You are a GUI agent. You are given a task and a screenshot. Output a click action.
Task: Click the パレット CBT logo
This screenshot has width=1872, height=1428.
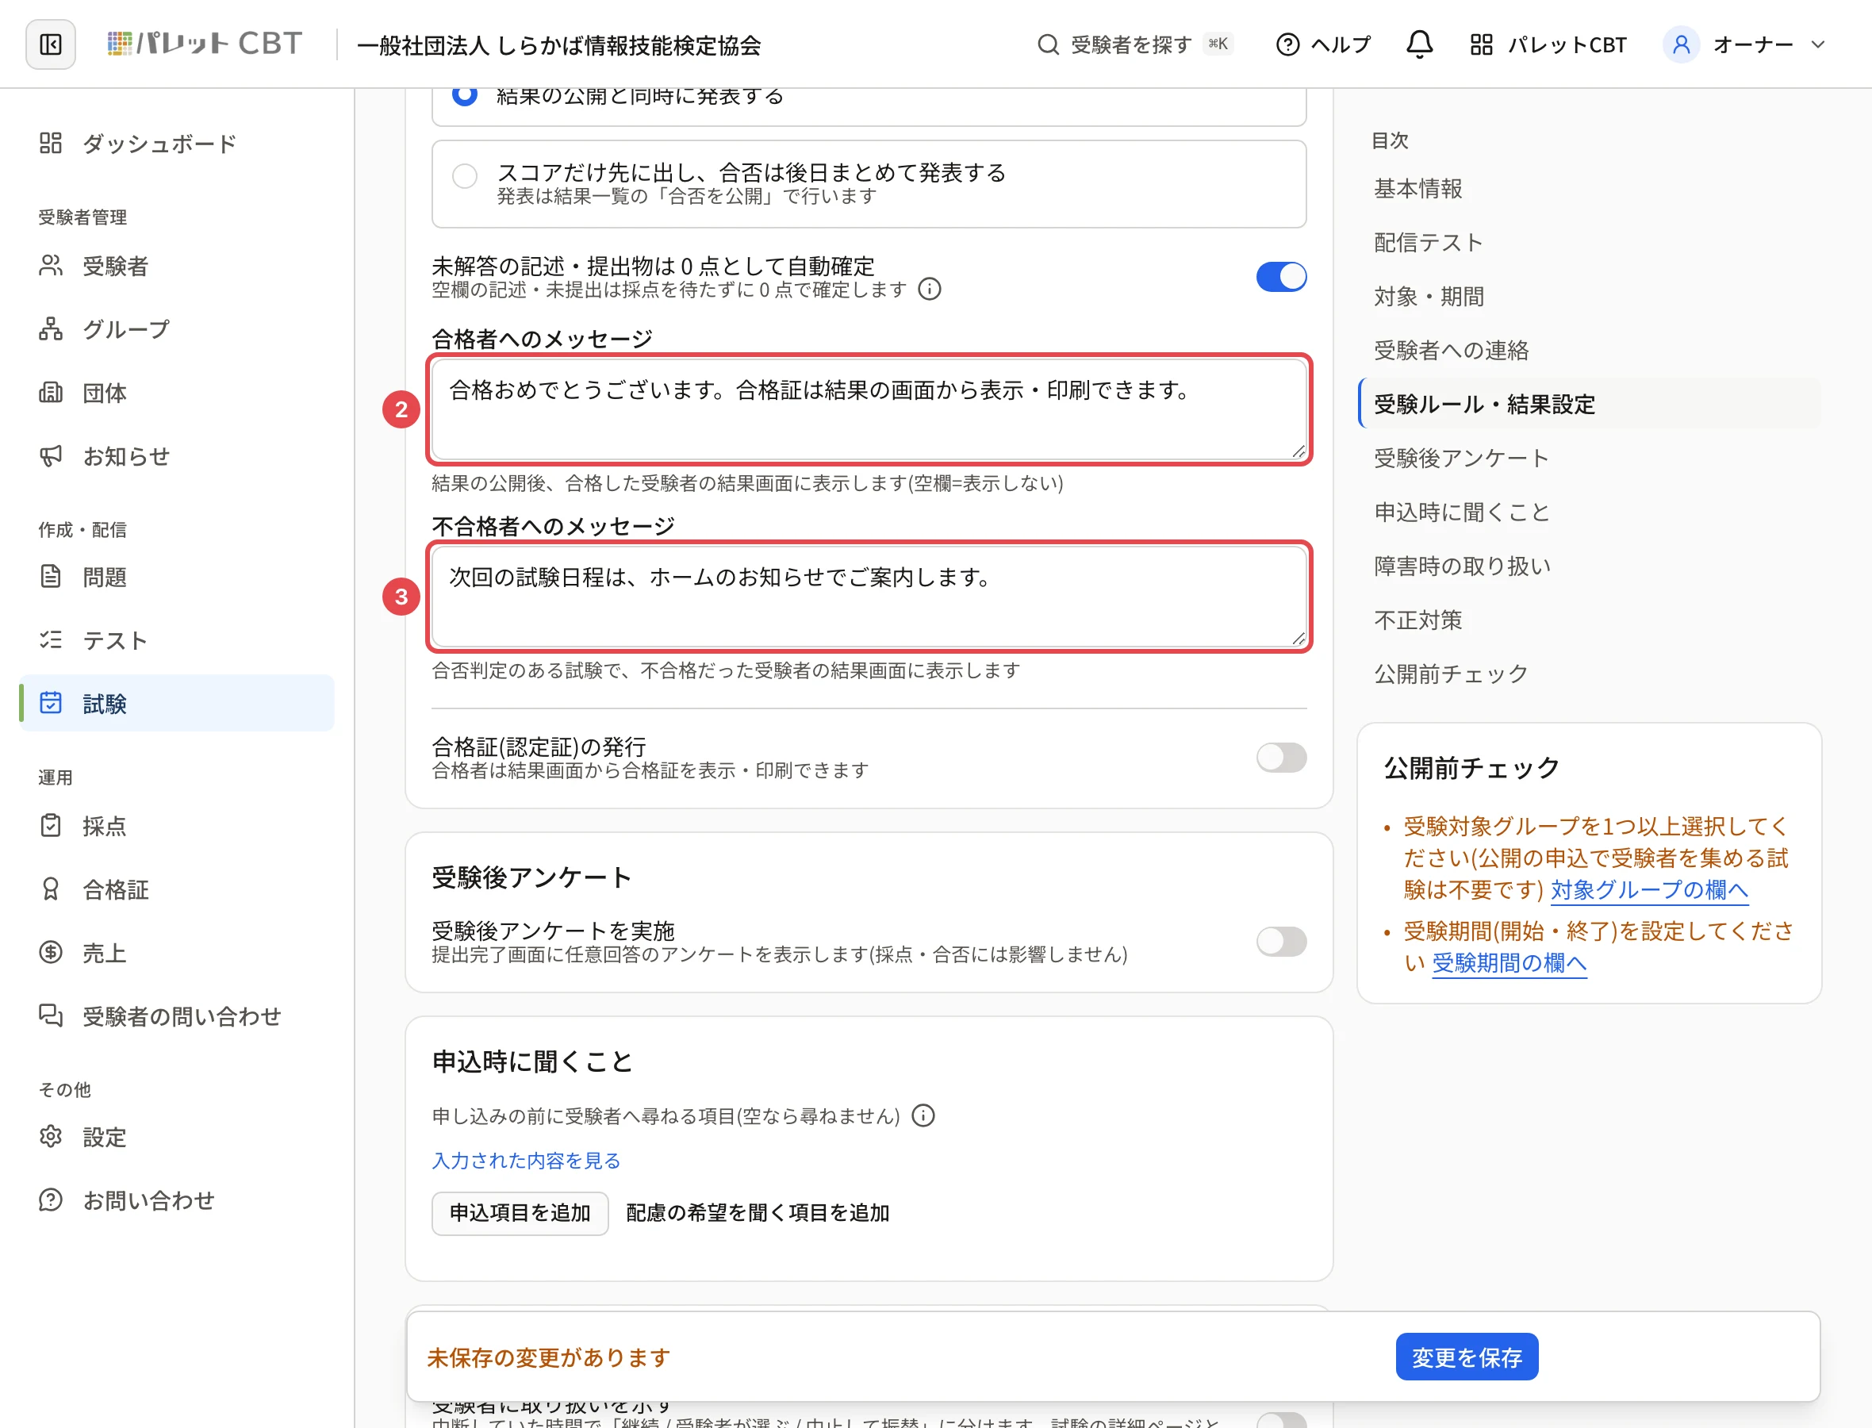click(x=205, y=44)
